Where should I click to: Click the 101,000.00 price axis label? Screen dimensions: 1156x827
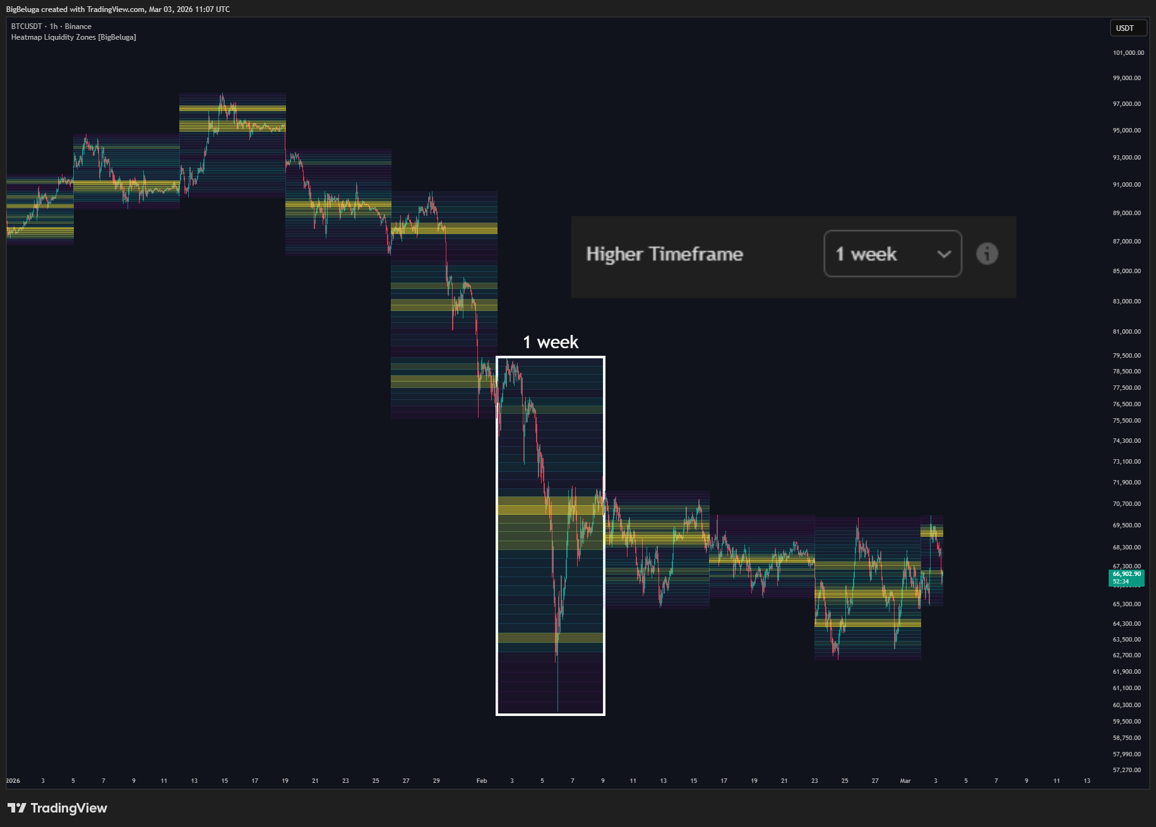1128,53
